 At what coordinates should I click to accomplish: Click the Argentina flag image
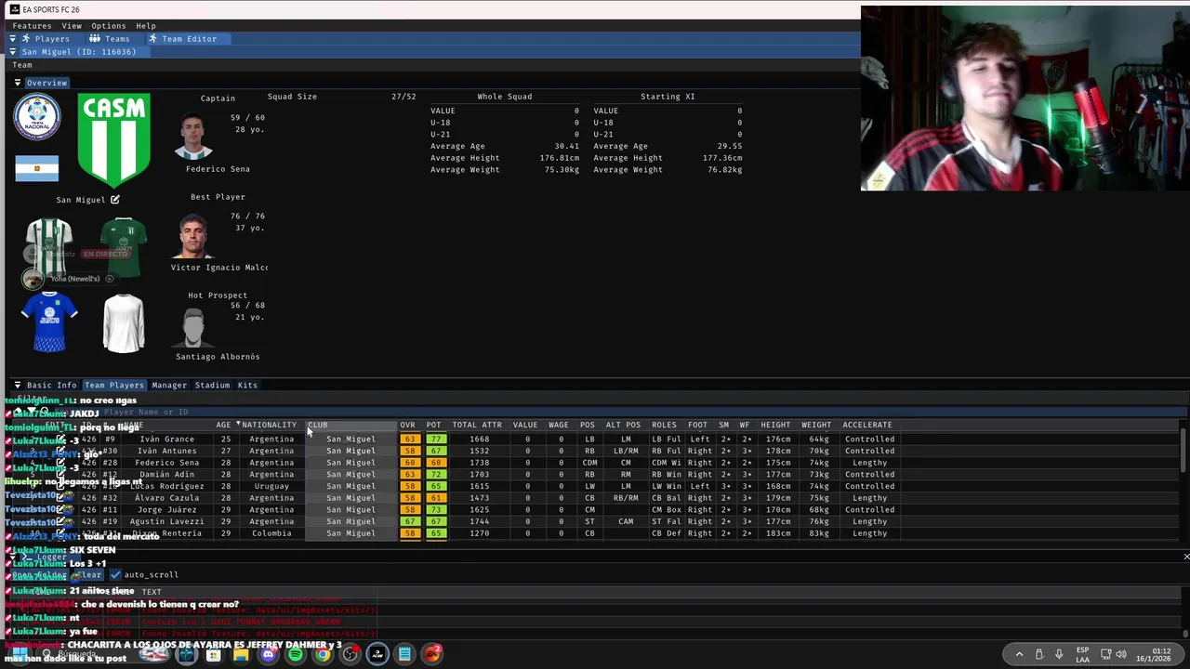coord(37,168)
